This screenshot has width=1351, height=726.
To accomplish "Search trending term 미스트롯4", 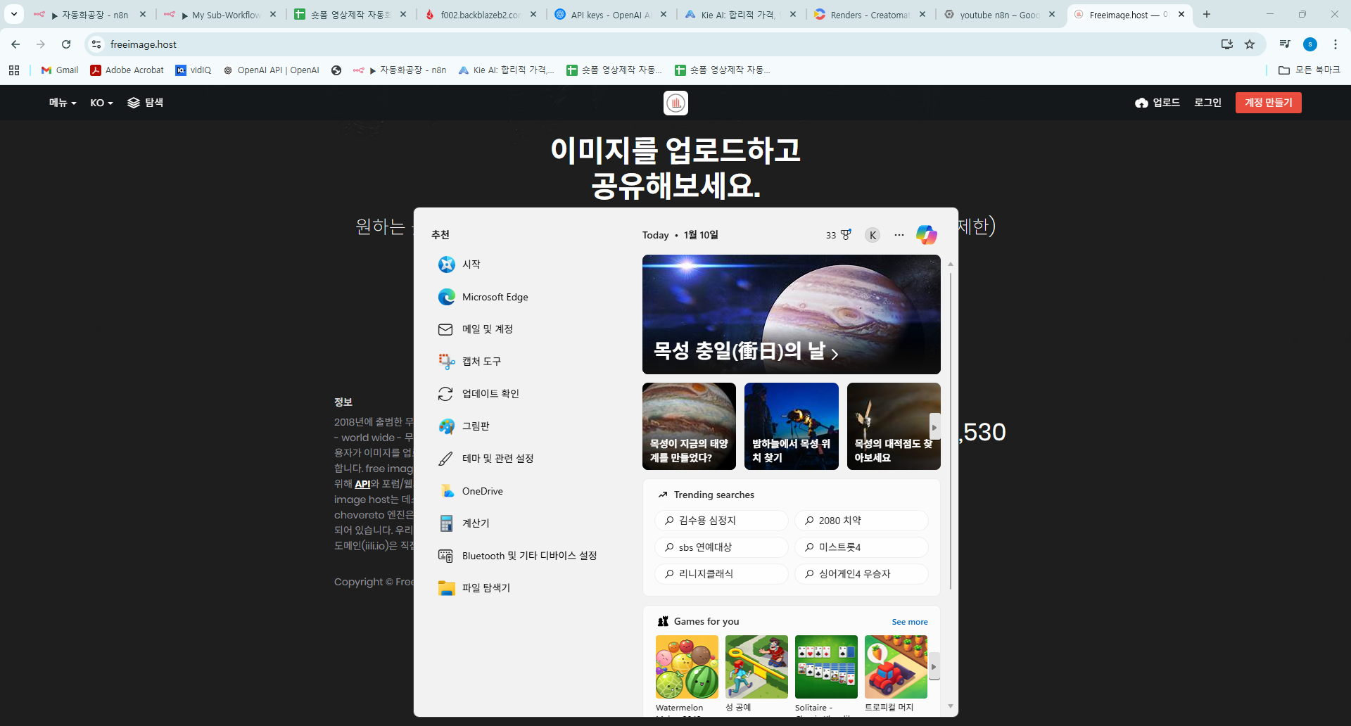I will tap(861, 547).
